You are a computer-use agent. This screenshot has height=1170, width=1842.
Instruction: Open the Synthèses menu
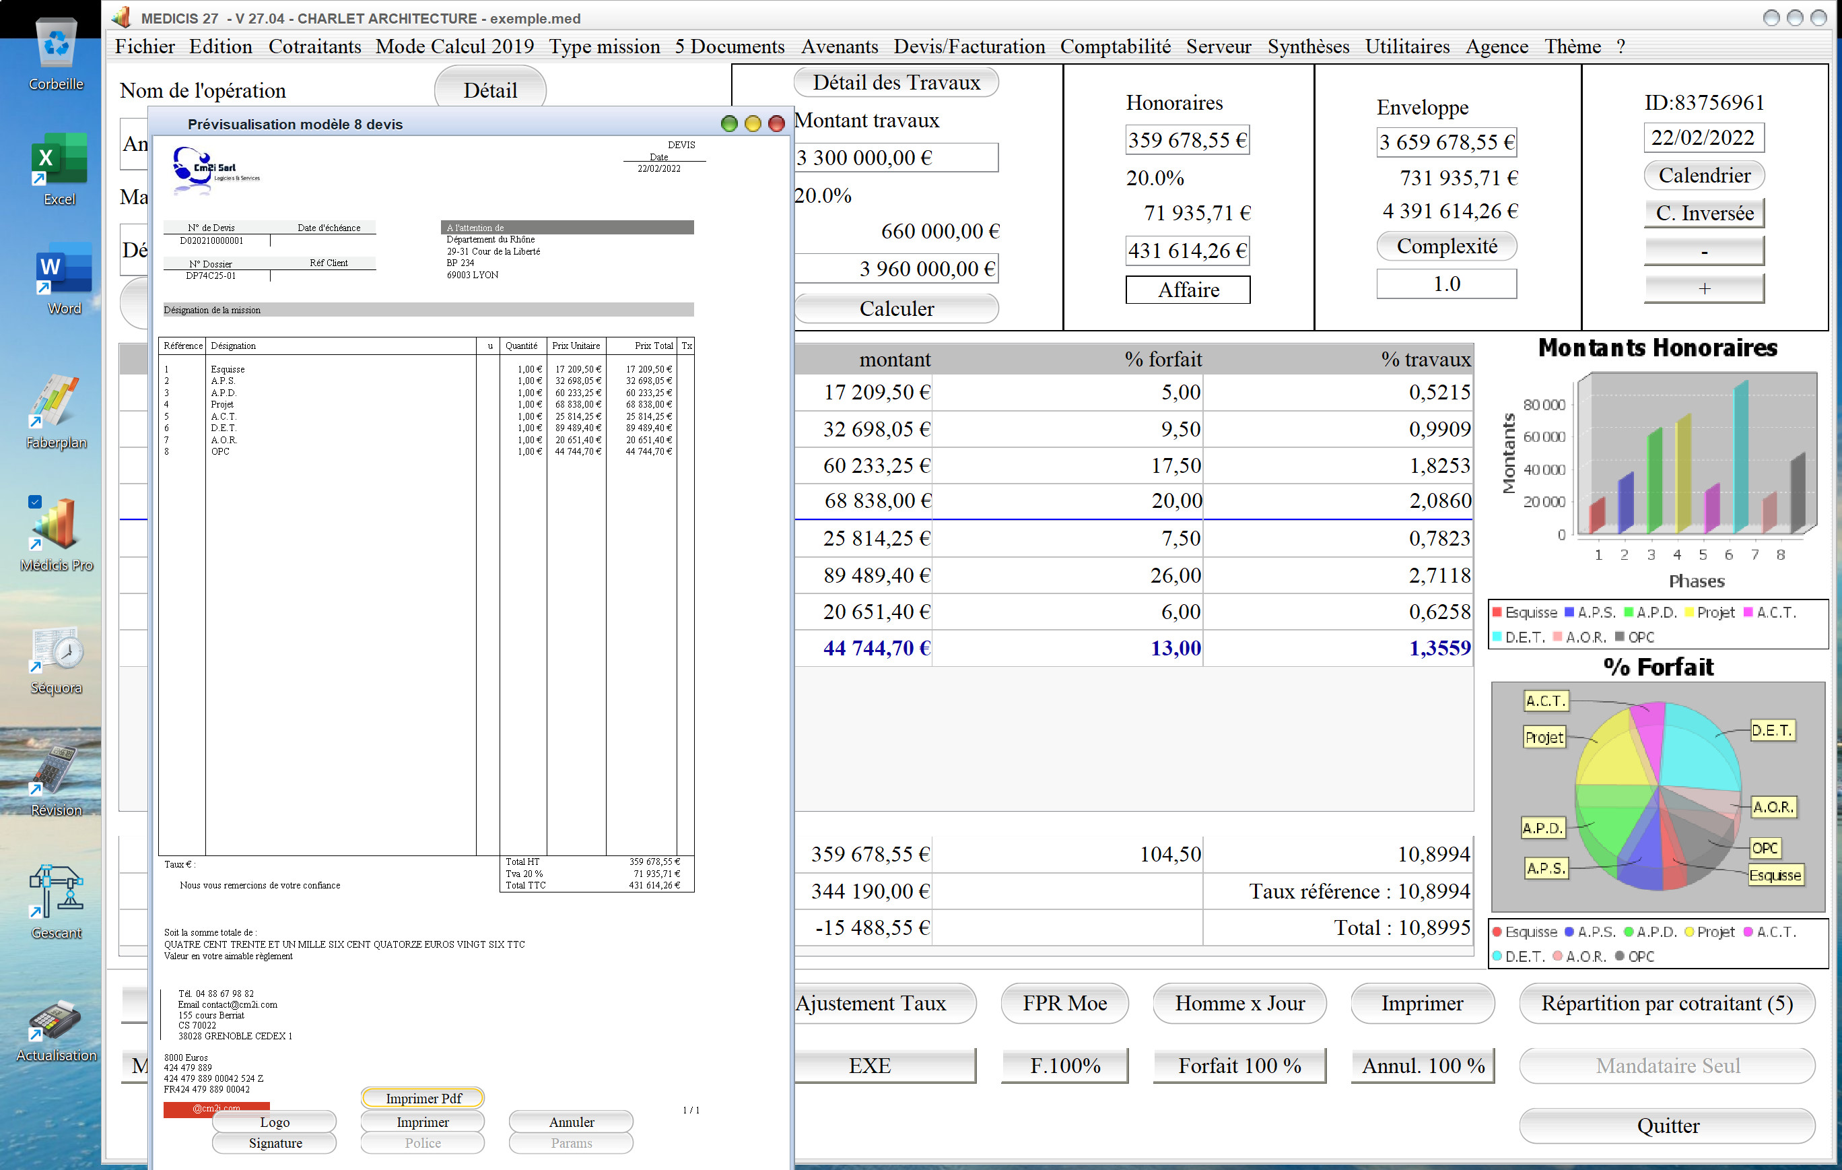tap(1308, 46)
